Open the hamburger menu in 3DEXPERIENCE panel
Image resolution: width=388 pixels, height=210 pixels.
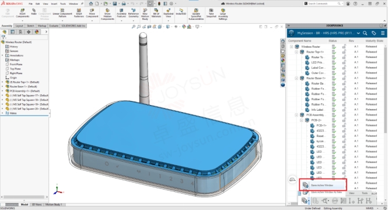[x=383, y=33]
